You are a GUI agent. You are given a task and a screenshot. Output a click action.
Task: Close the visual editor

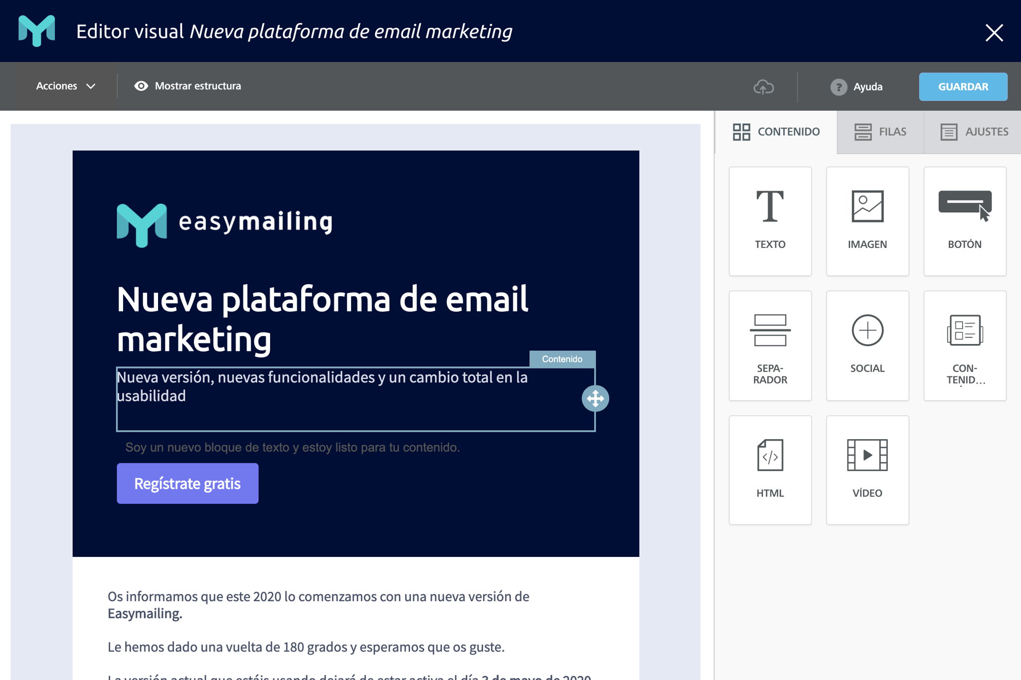[994, 33]
